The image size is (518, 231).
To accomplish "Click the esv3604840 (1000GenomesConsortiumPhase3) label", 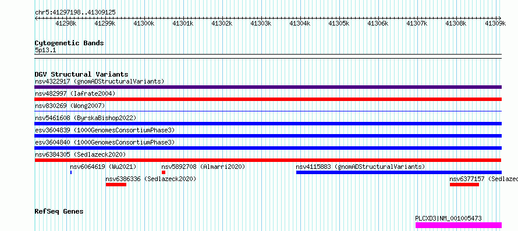I will click(105, 142).
